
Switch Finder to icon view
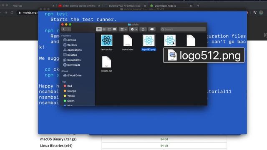click(x=99, y=29)
